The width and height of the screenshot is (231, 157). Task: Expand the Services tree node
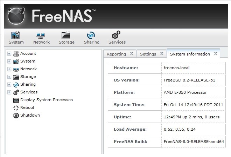pyautogui.click(x=9, y=92)
